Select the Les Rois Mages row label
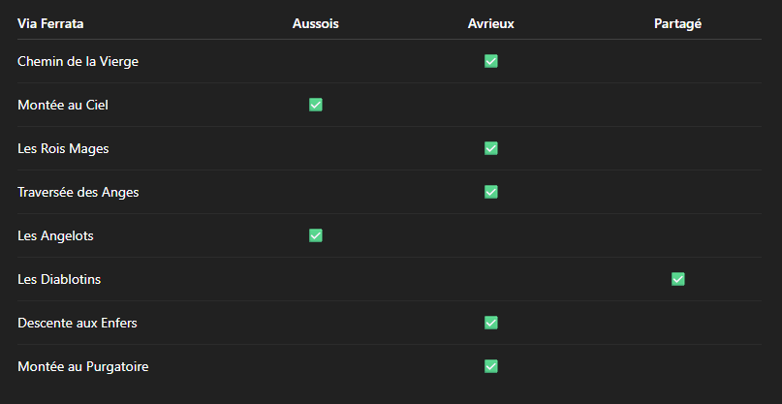Screen dimensions: 782x404 pos(63,148)
